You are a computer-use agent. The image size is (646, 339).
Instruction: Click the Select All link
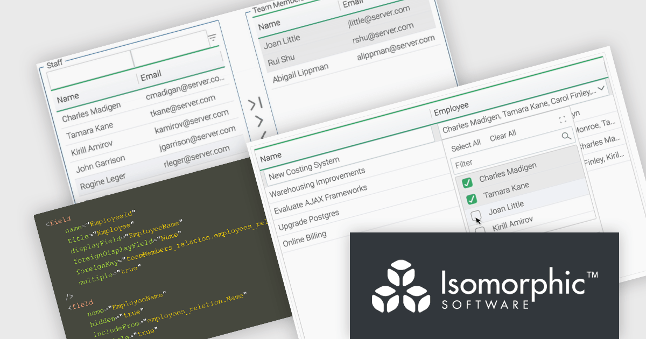(x=466, y=145)
